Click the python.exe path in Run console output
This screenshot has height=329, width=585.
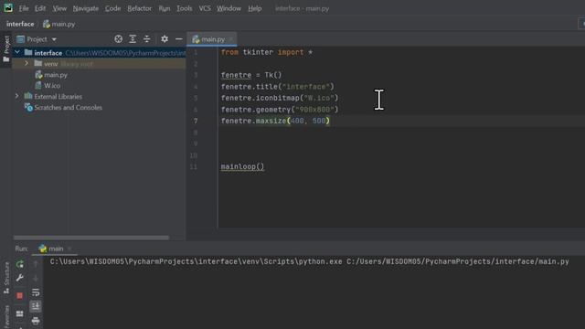click(x=196, y=261)
